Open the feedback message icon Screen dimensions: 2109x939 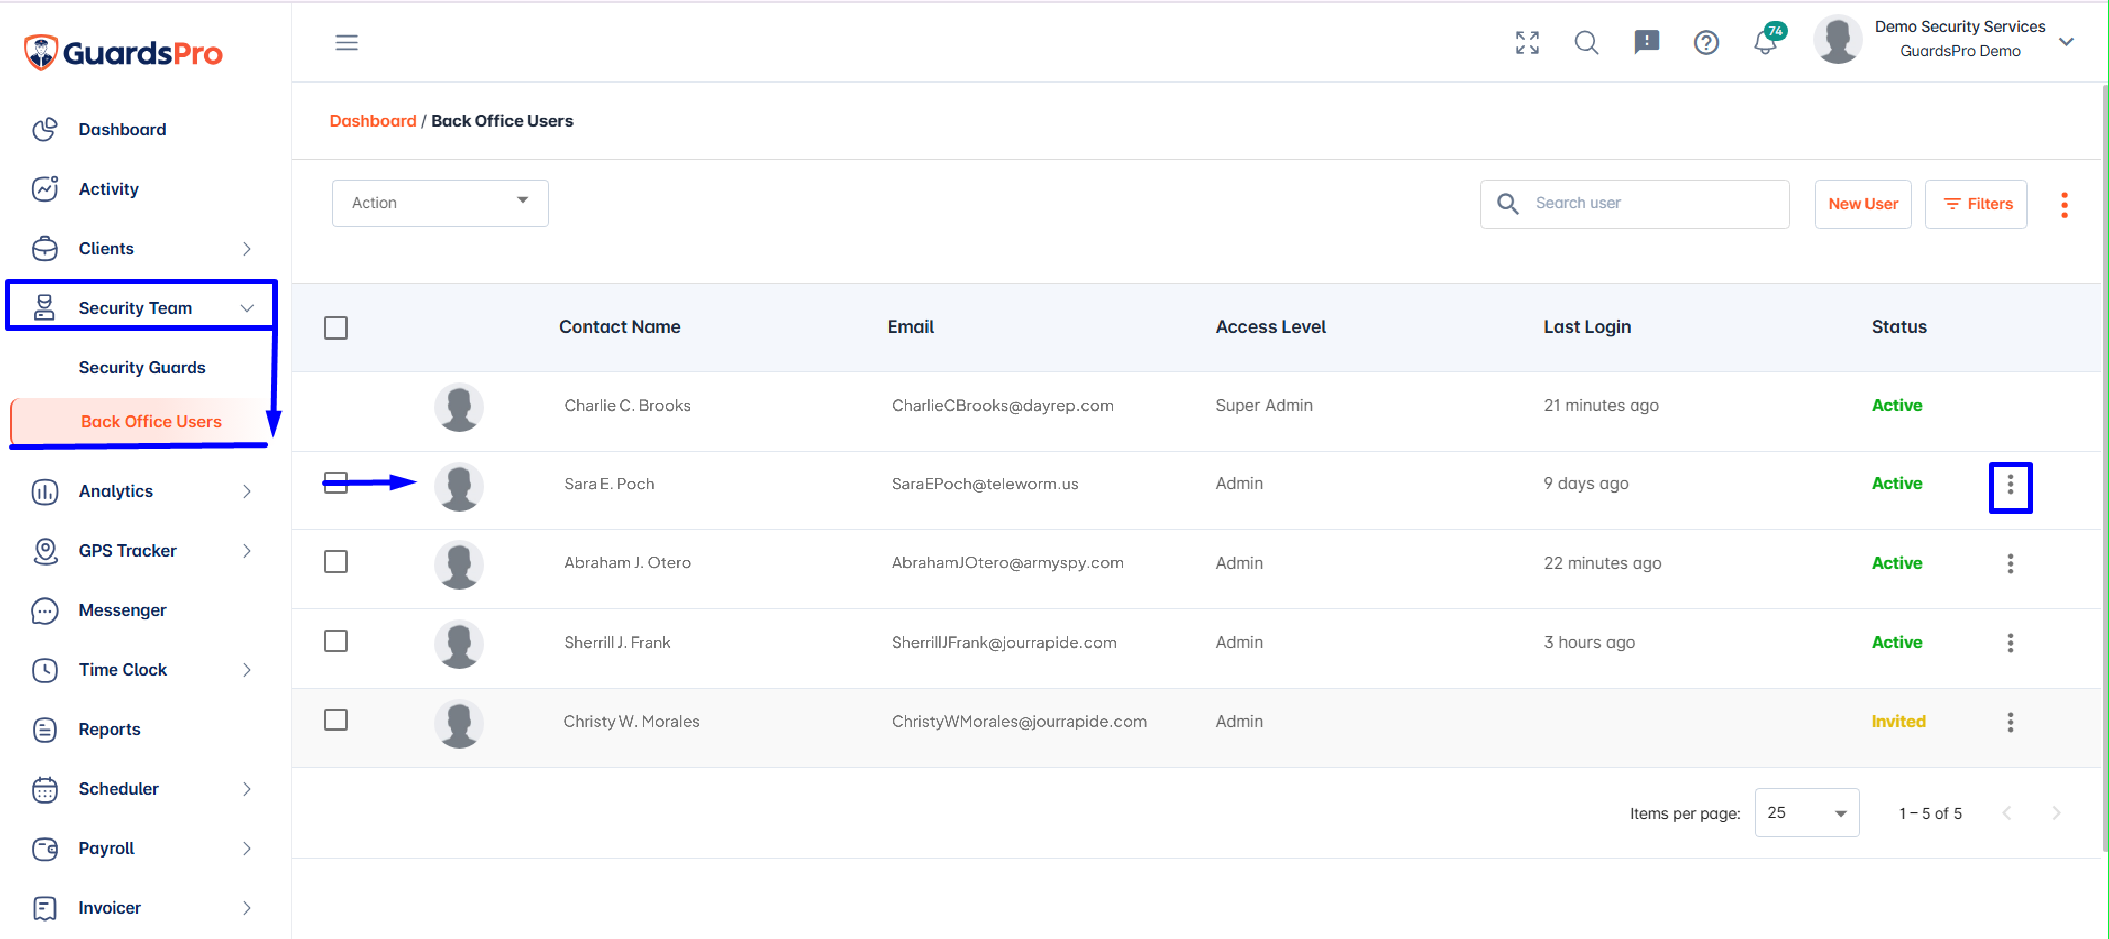click(x=1647, y=42)
